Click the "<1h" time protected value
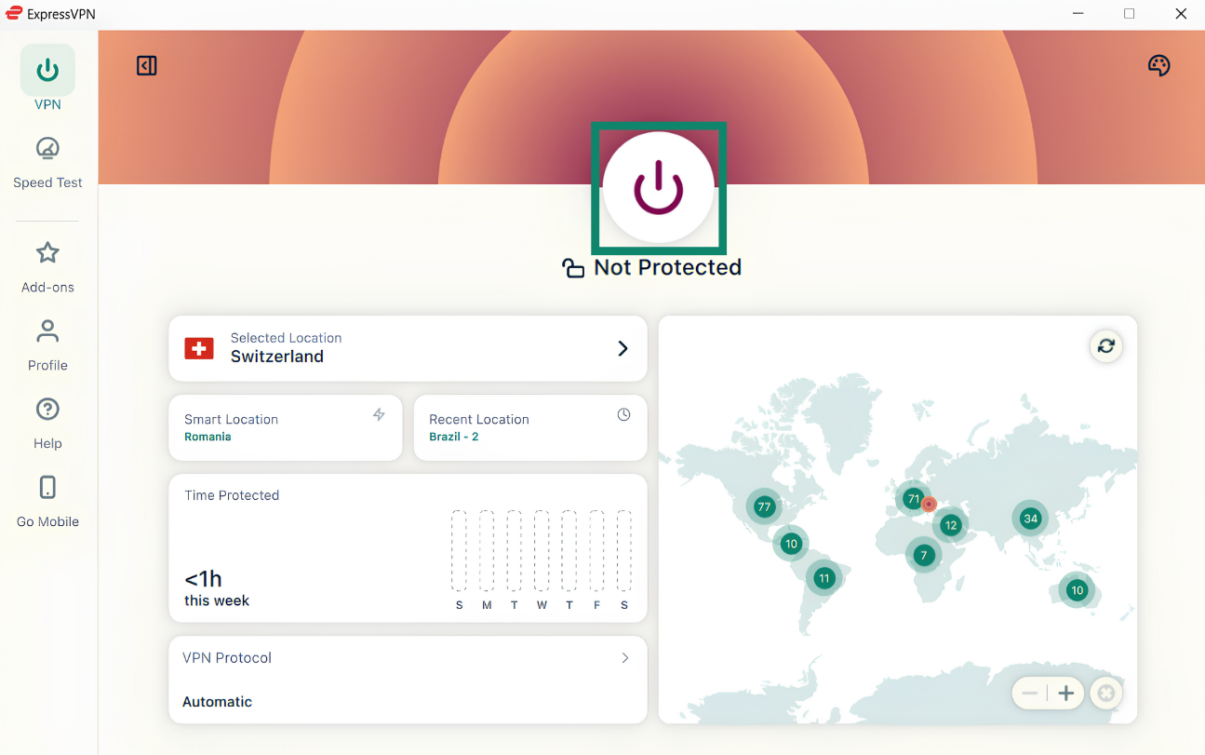The height and width of the screenshot is (755, 1205). pyautogui.click(x=203, y=578)
